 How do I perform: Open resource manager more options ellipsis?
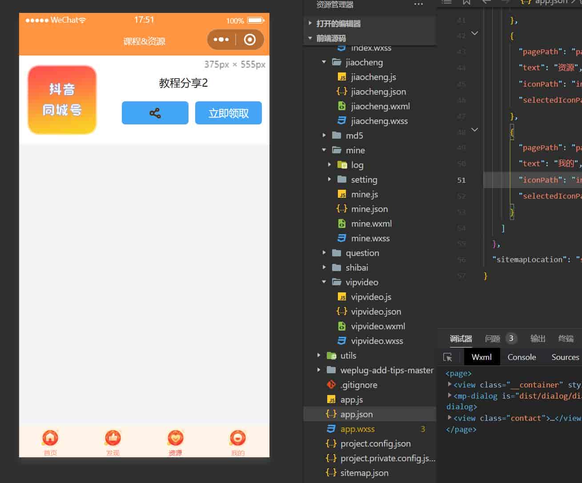tap(418, 5)
